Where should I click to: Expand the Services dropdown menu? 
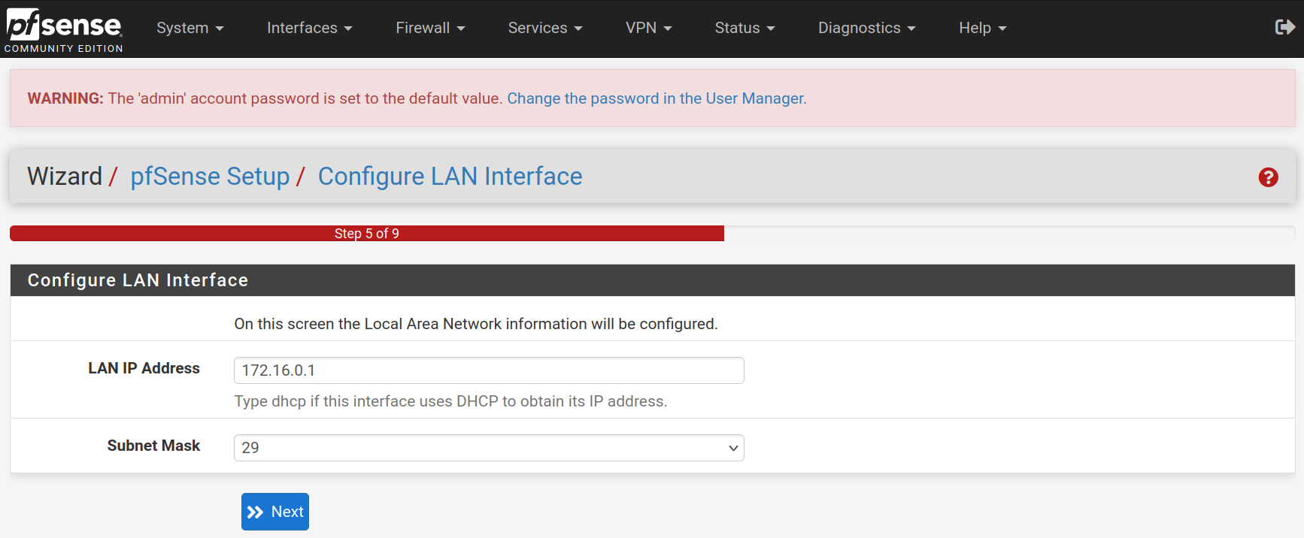544,28
